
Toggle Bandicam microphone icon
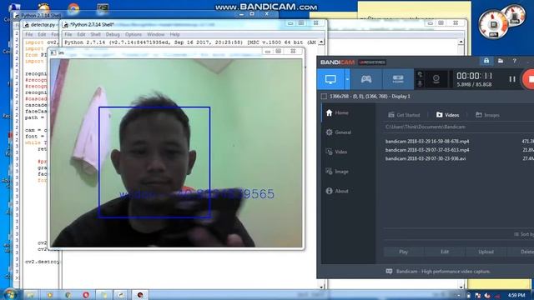click(420, 83)
